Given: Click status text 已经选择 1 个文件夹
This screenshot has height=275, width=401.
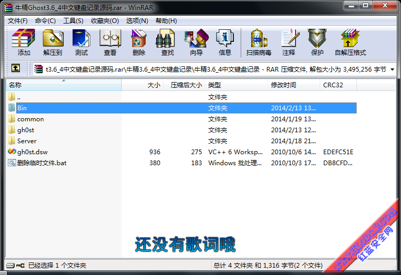Looking at the screenshot, I should click(57, 266).
